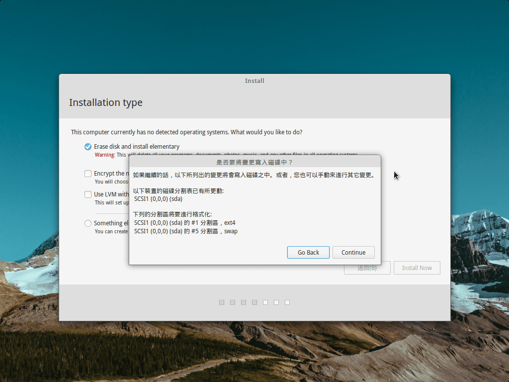Click the "Install Now" button

(417, 268)
